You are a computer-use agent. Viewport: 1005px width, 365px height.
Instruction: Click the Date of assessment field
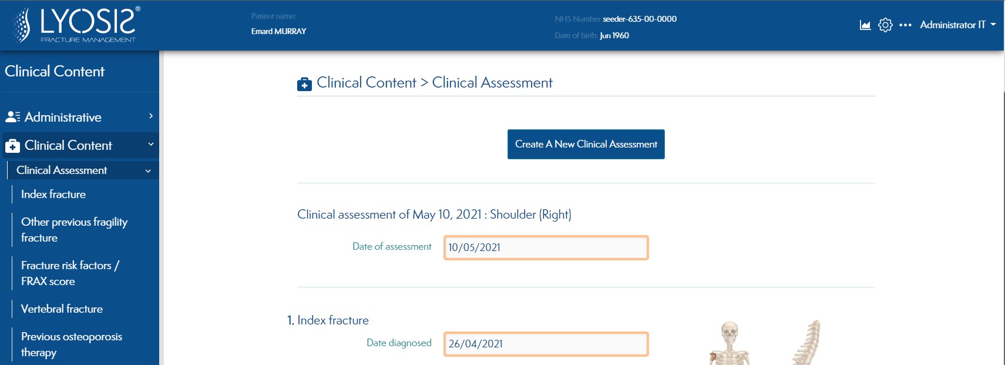(546, 247)
